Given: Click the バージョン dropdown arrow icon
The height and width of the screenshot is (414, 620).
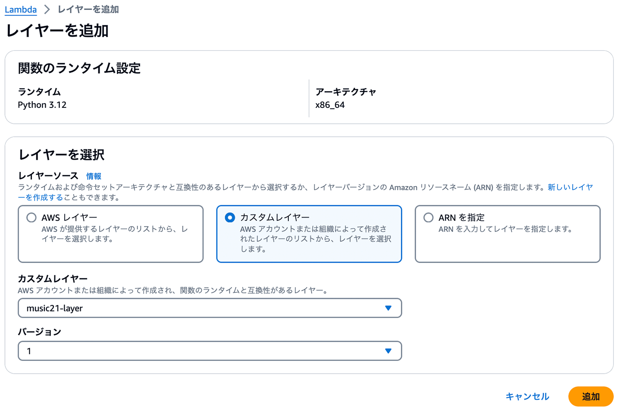Looking at the screenshot, I should (x=388, y=351).
